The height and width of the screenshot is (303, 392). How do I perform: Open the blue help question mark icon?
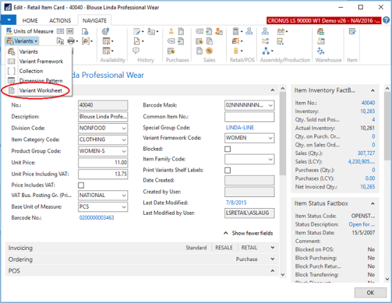[x=386, y=20]
